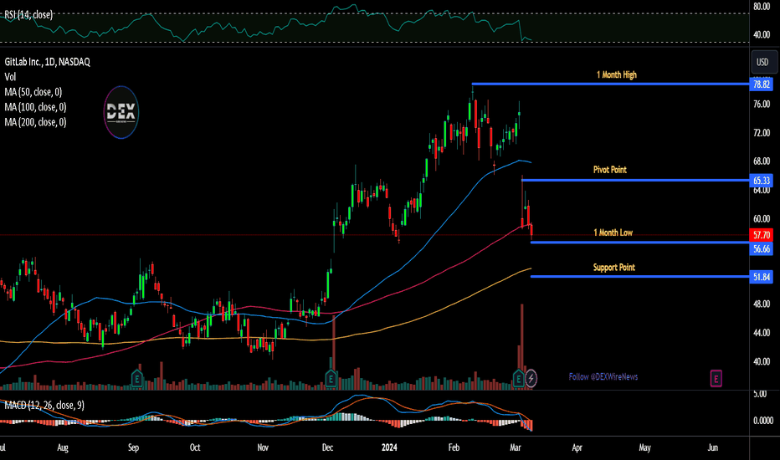Click the 78.82 price label
Image resolution: width=780 pixels, height=460 pixels.
(761, 84)
